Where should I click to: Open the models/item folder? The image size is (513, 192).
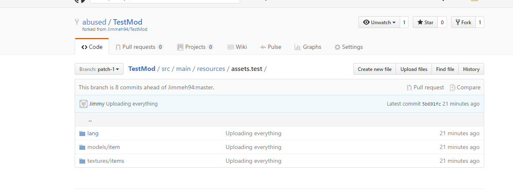click(104, 147)
